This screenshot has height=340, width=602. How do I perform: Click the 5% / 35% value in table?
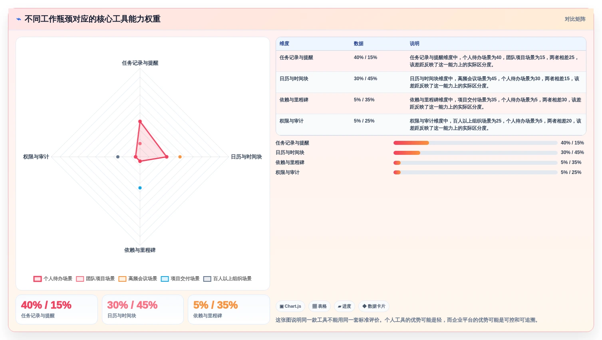[364, 100]
